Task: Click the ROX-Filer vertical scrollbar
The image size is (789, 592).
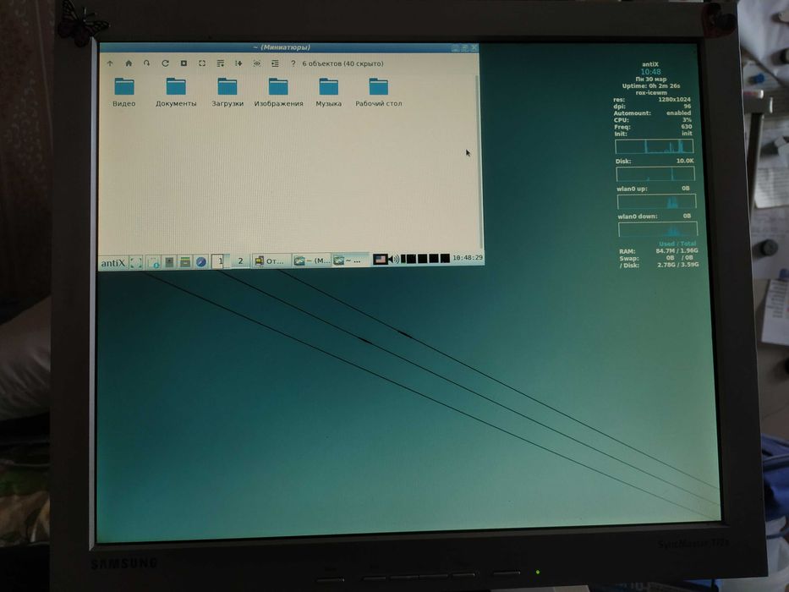Action: [477, 161]
